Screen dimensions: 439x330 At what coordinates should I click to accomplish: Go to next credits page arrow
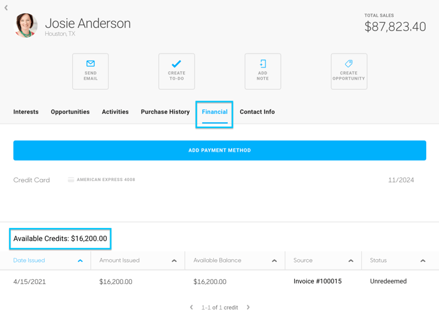coord(248,307)
